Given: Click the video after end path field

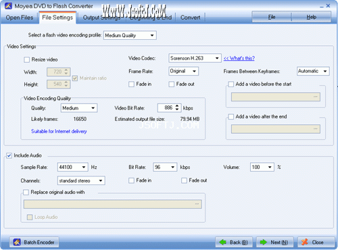Looking at the screenshot, I should pyautogui.click(x=276, y=129).
